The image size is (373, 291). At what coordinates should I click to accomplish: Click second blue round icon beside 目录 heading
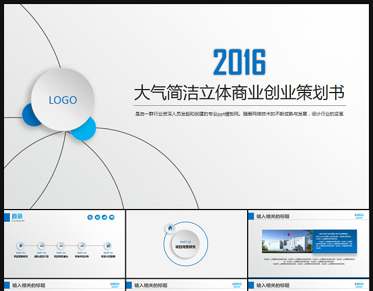pyautogui.click(x=97, y=217)
